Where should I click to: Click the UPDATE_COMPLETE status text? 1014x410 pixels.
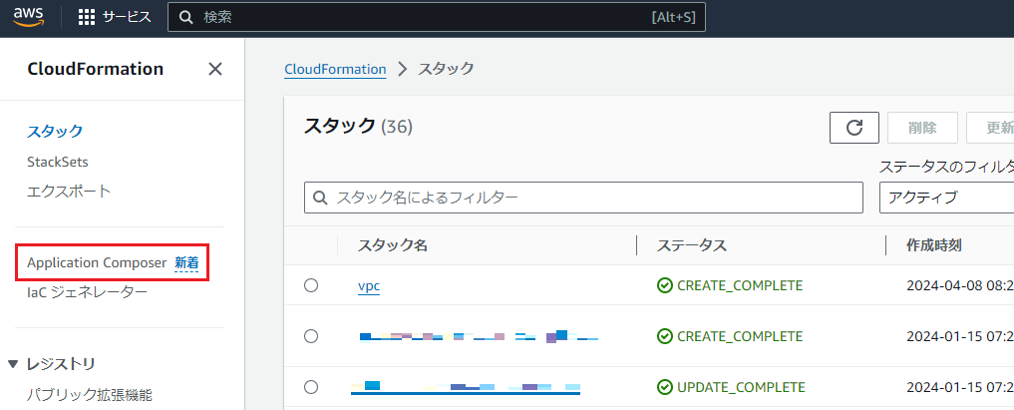point(741,387)
